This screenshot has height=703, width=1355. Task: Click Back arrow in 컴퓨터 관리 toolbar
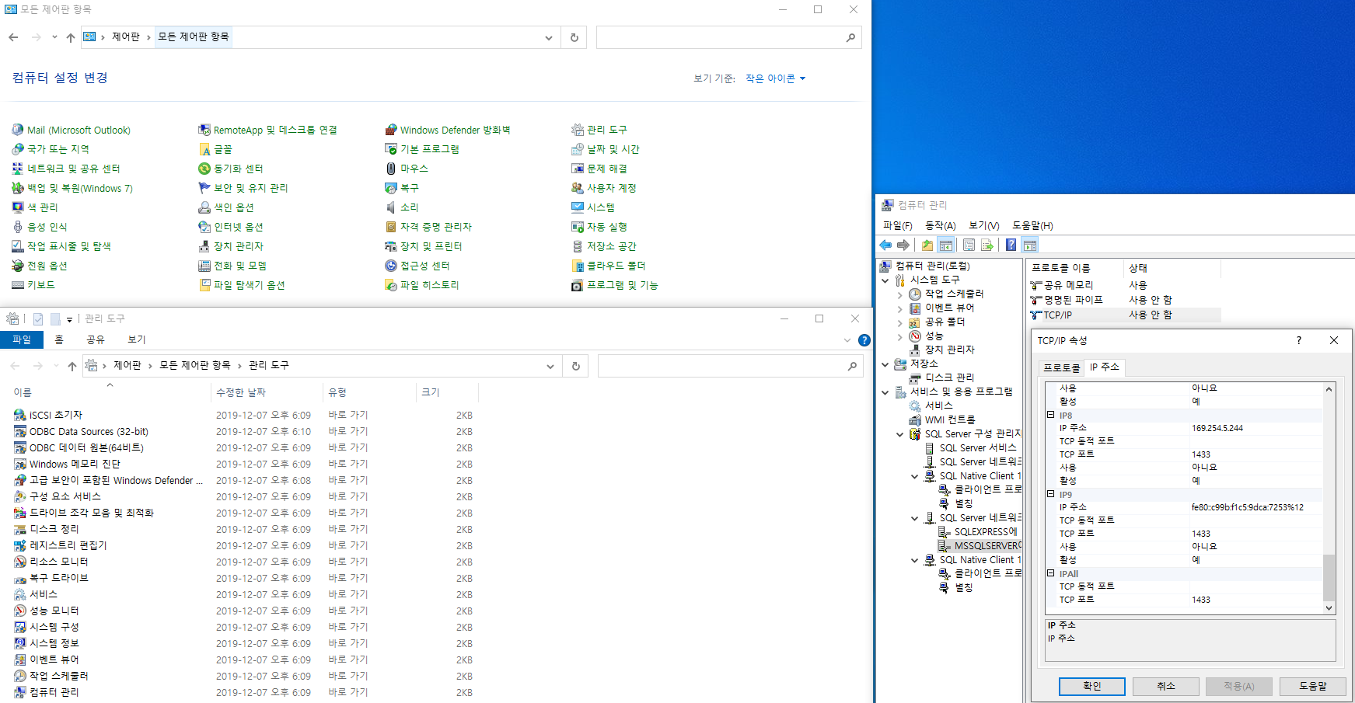coord(885,245)
